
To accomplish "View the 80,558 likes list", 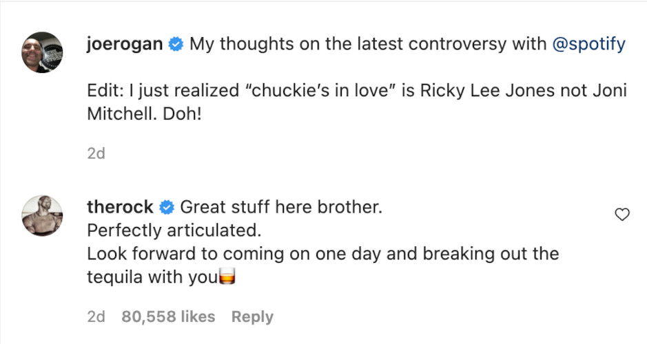I will [x=168, y=317].
